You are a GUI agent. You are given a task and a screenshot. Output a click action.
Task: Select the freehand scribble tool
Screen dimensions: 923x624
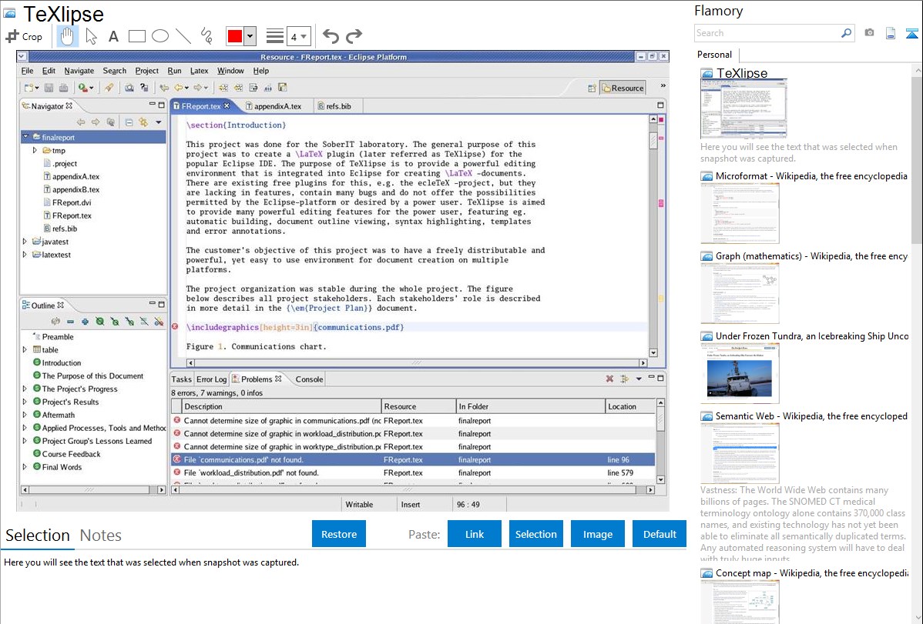click(206, 36)
